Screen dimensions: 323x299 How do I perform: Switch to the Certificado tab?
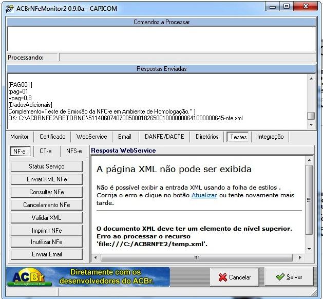coord(52,137)
